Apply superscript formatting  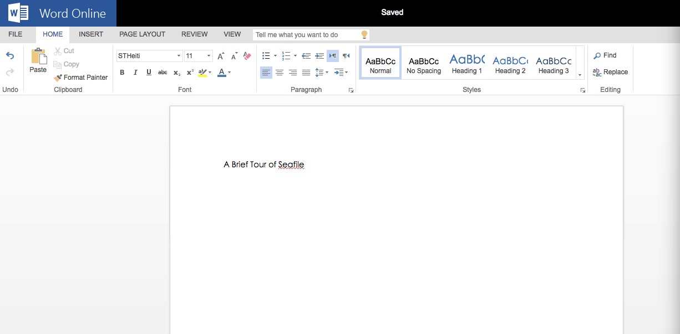pyautogui.click(x=190, y=73)
